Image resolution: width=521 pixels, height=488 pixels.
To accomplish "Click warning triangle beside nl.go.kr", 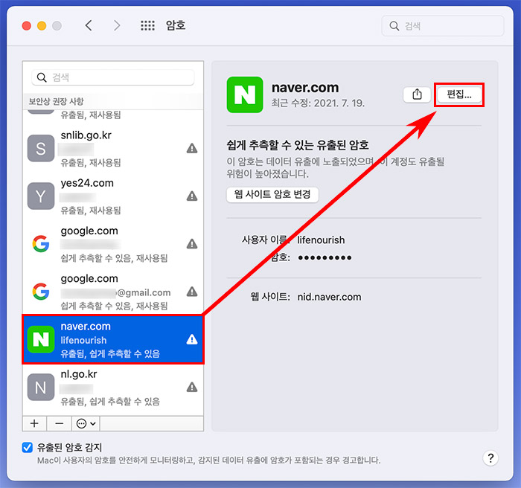I will tap(192, 388).
